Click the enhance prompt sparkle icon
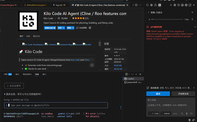The image size is (197, 122). [182, 113]
